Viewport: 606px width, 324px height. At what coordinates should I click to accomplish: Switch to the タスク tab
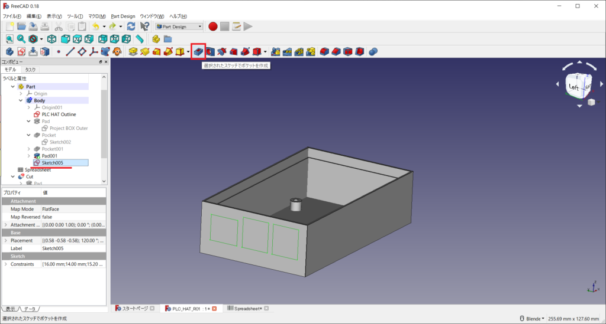[30, 70]
